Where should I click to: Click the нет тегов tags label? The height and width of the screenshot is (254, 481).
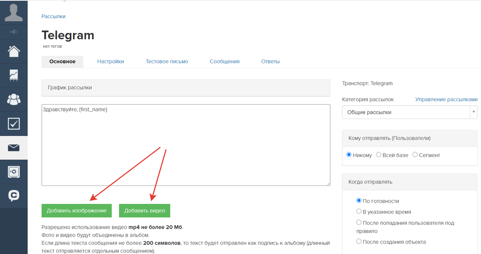tap(53, 46)
